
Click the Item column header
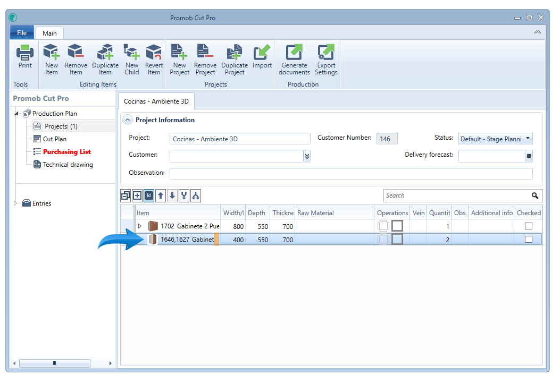(178, 212)
